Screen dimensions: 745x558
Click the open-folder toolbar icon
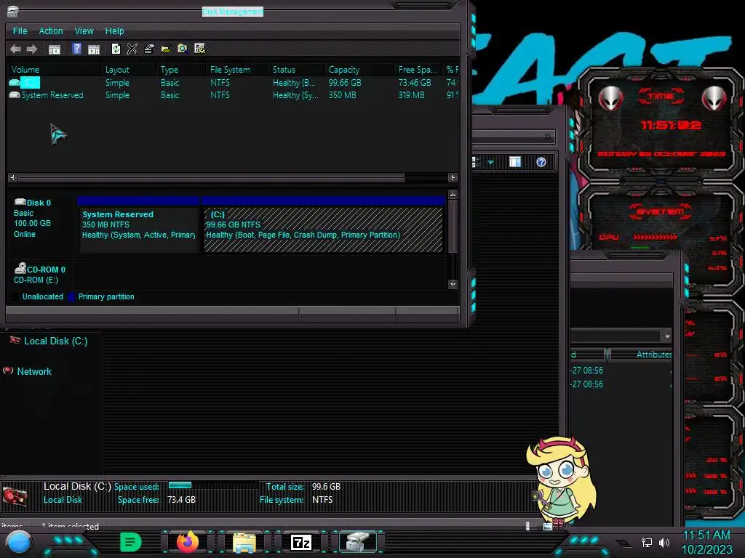(166, 49)
